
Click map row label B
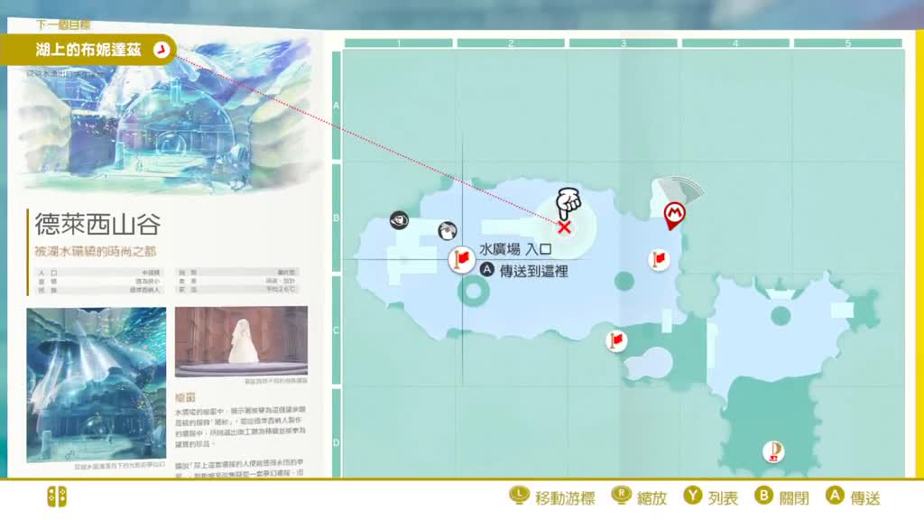click(x=337, y=218)
